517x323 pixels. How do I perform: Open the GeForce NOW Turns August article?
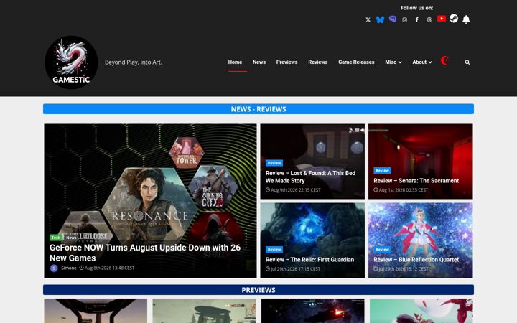coord(145,253)
